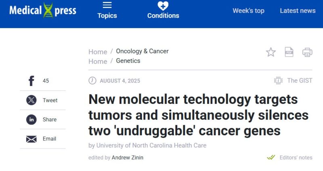This screenshot has width=323, height=171.
Task: Expand Editors' notes checkmark
Action: (x=271, y=157)
